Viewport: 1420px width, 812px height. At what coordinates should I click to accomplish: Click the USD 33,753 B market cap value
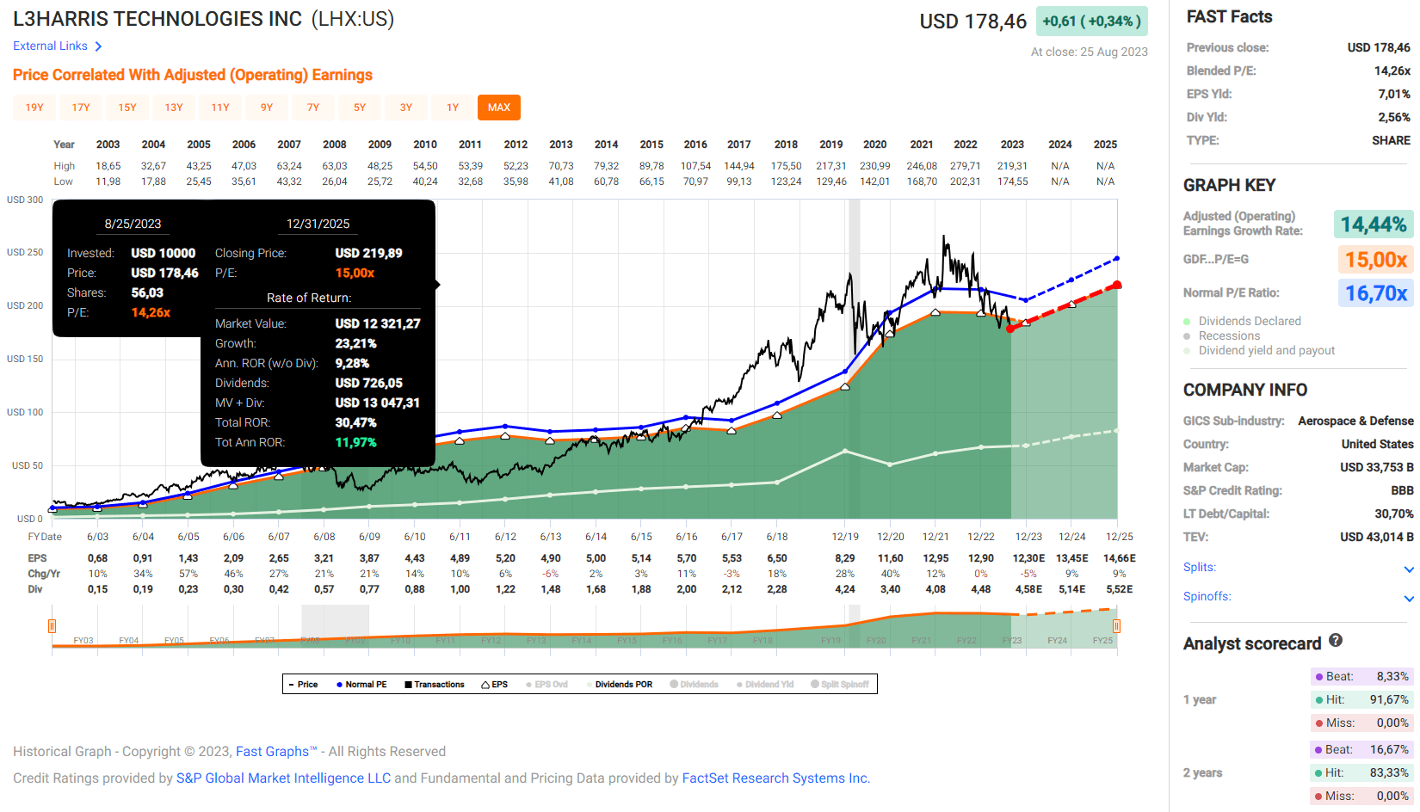[x=1377, y=468]
